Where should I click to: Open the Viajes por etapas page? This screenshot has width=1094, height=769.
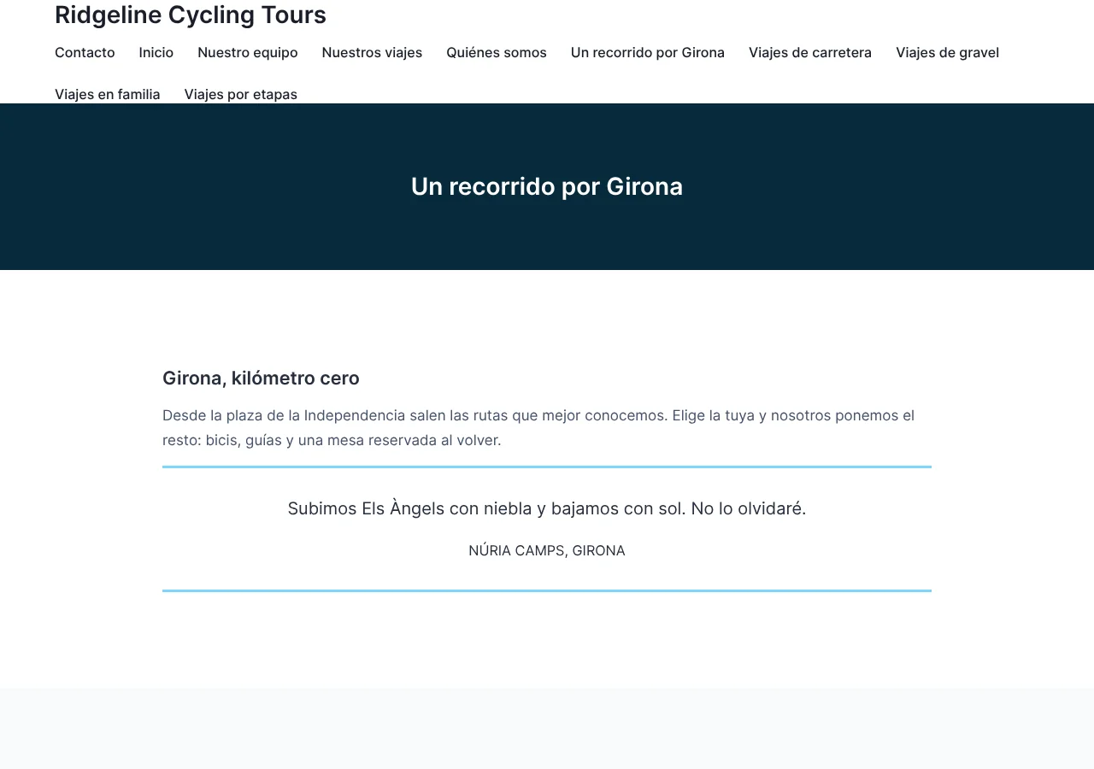[241, 94]
